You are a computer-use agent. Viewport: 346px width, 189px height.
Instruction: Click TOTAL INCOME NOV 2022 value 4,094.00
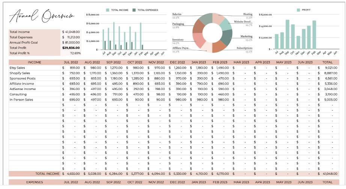(x=156, y=174)
